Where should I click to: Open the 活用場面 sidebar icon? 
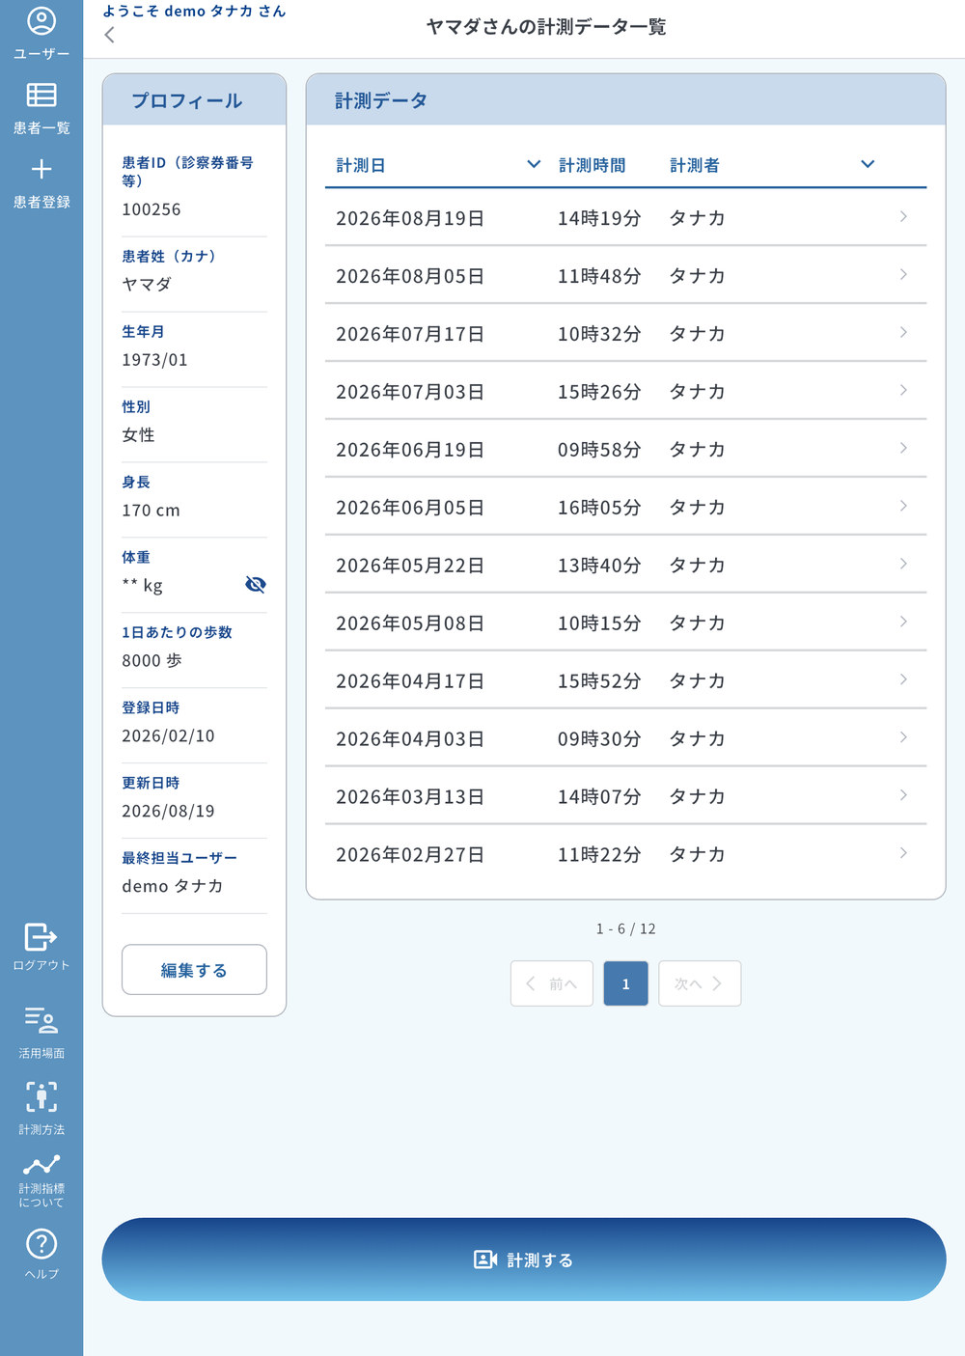(x=41, y=1020)
